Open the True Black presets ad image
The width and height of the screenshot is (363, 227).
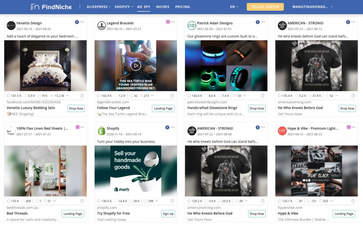(317, 171)
